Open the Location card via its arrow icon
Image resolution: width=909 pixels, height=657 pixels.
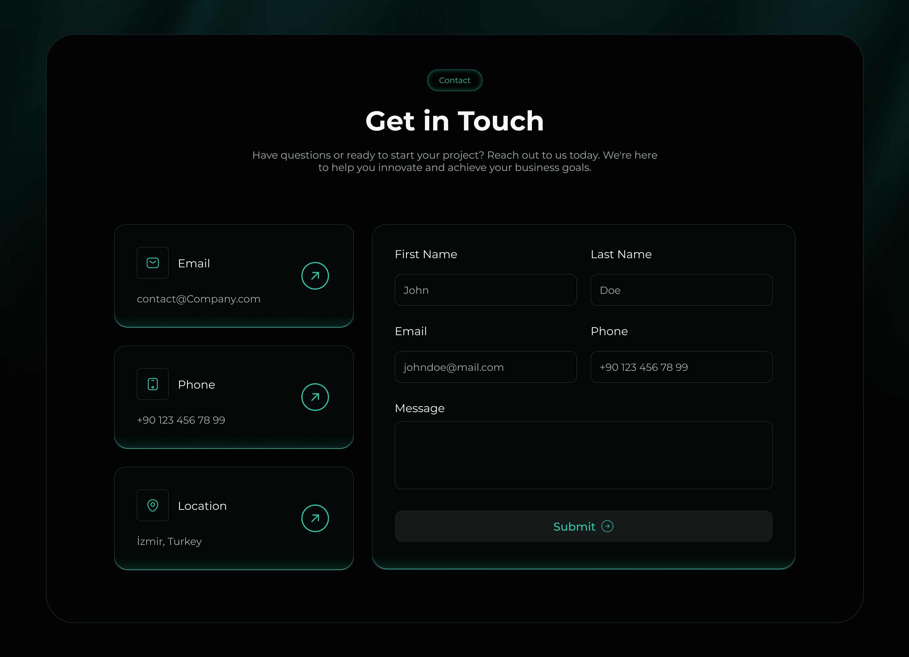click(x=315, y=518)
